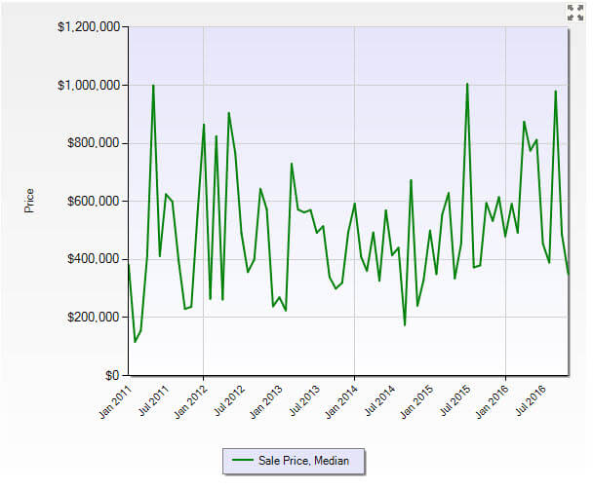Click the Jul 2016 axis label
The width and height of the screenshot is (593, 489).
(531, 400)
